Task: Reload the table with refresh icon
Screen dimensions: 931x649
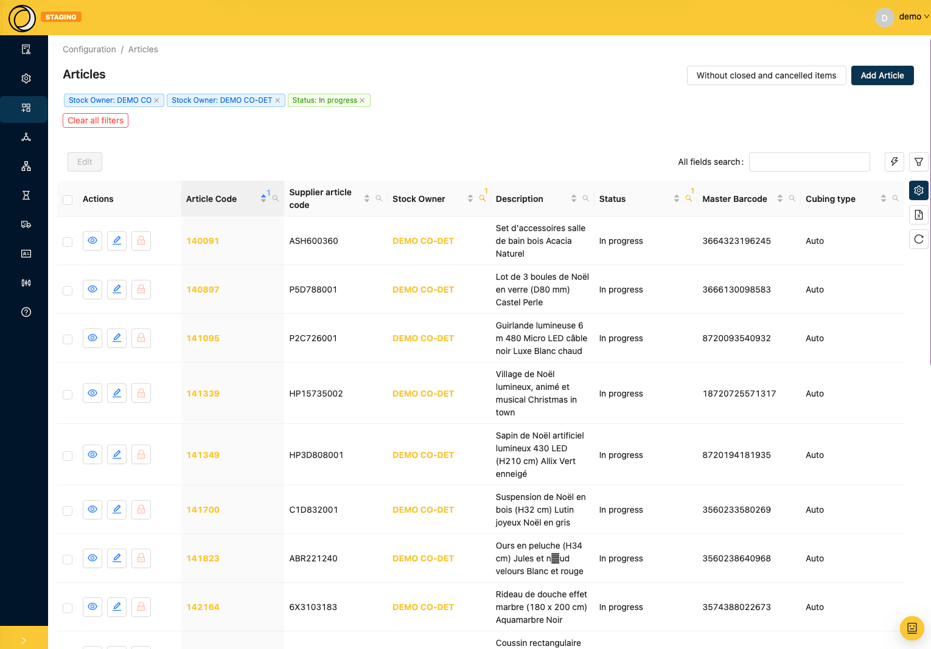Action: click(x=919, y=239)
